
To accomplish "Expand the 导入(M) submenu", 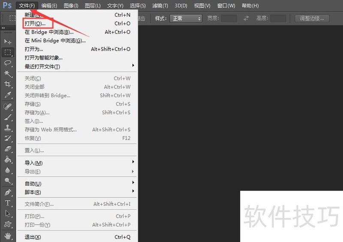I will [77, 163].
